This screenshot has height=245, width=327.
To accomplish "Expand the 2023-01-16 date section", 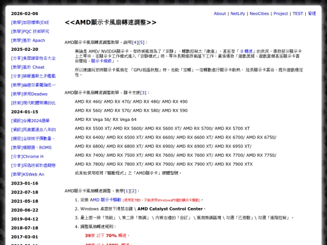I will (25, 183).
